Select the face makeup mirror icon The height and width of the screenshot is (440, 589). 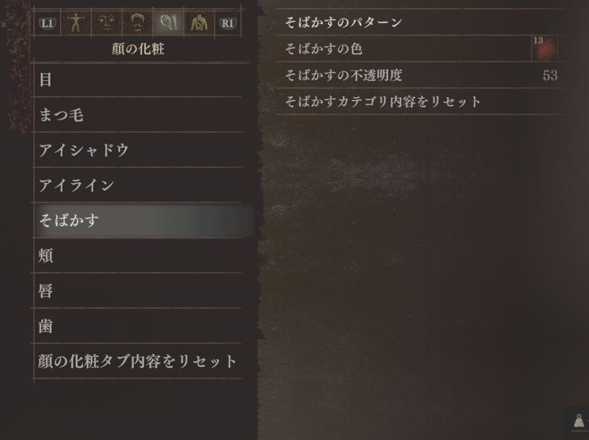[168, 22]
